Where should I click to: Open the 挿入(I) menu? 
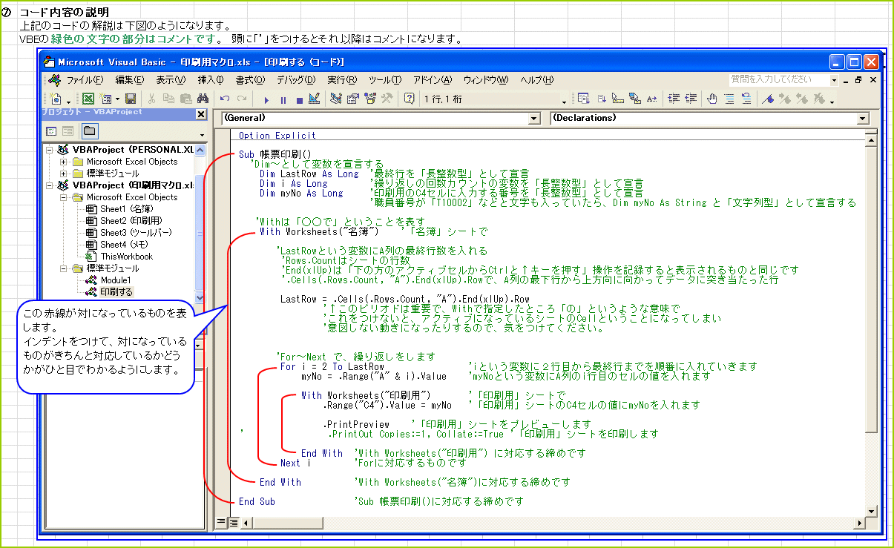click(x=211, y=80)
